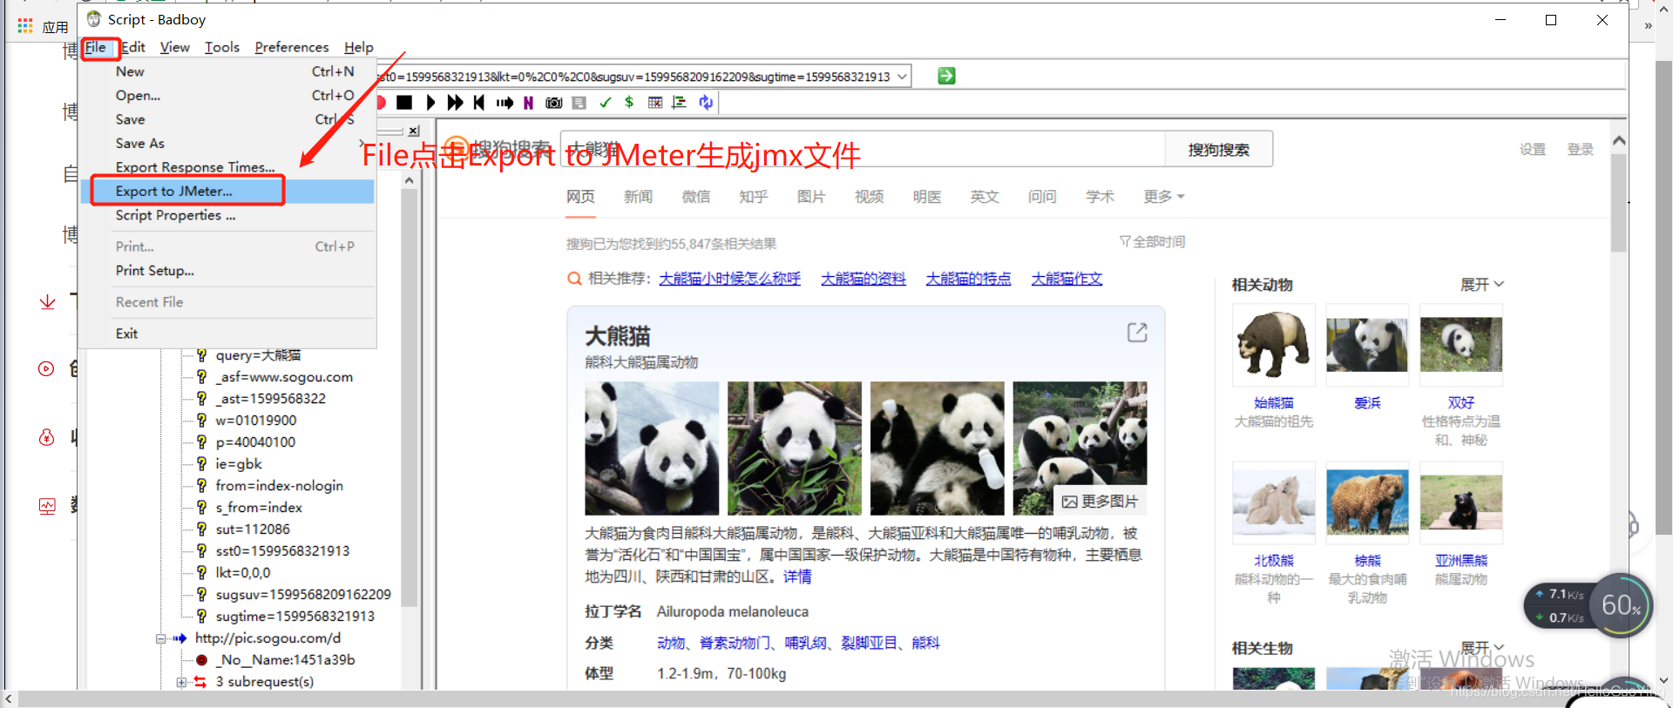
Task: Open the Preferences menu
Action: (x=292, y=48)
